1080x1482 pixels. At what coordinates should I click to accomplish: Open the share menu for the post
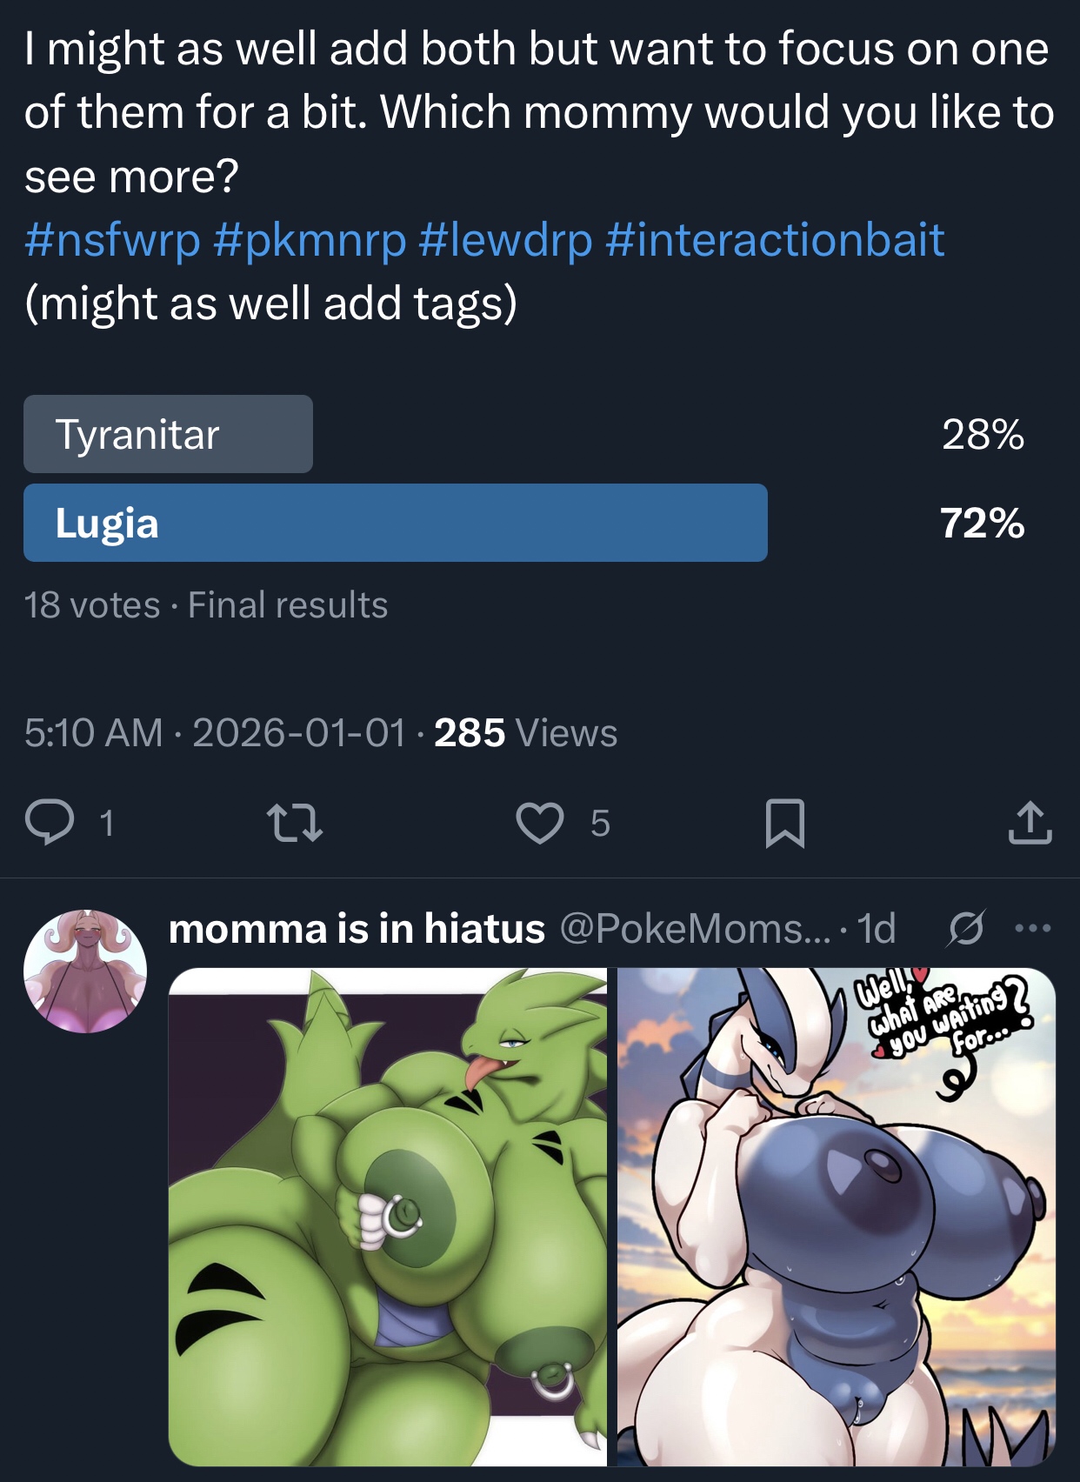coord(1030,822)
